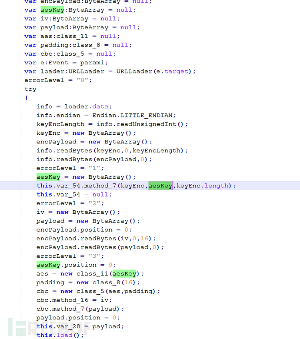Screen dimensions: 300x339
Task: Click the line 'keyEnc = new ByteArray();'
Action: coord(86,133)
